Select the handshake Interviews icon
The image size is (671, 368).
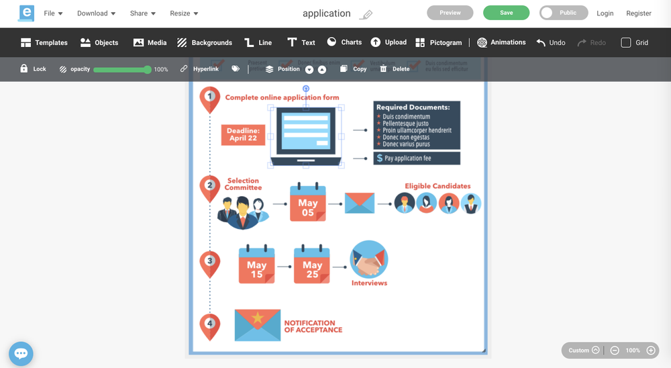point(369,259)
